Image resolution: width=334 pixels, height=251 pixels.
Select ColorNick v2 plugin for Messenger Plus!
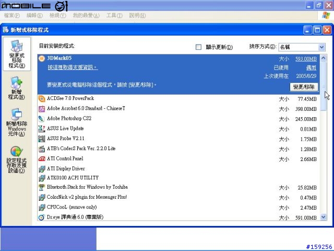pyautogui.click(x=178, y=198)
